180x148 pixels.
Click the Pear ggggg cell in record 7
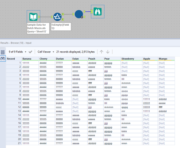click(112, 87)
